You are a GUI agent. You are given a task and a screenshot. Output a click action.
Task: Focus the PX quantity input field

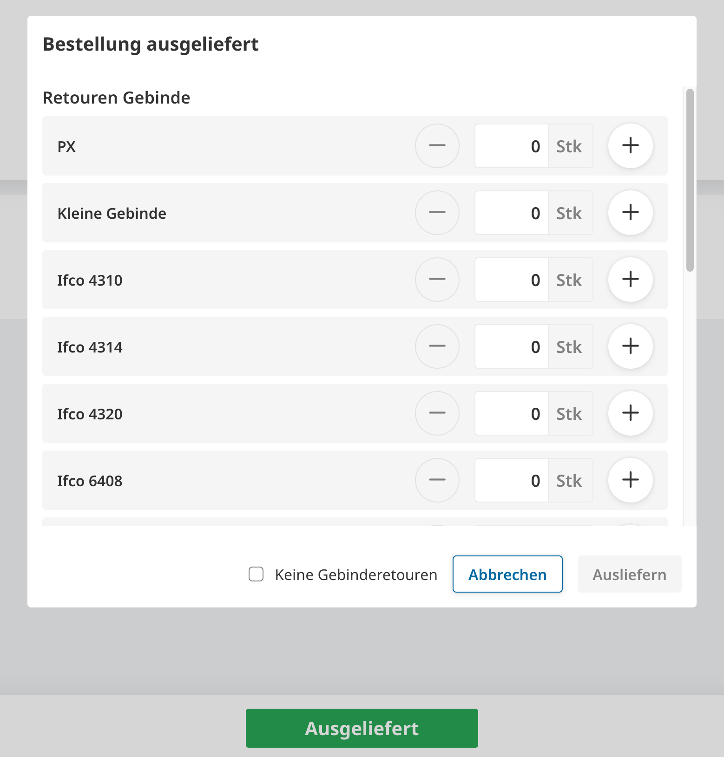tap(512, 146)
